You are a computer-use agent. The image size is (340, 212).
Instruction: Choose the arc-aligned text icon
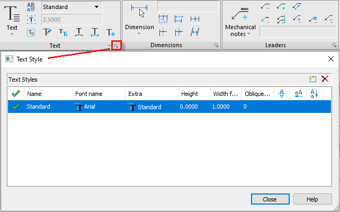coord(79,32)
